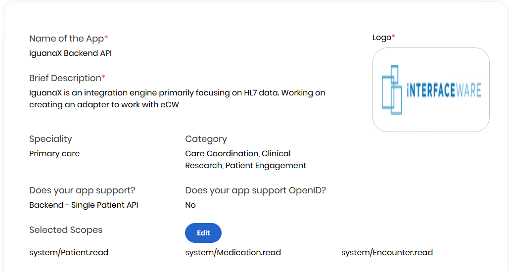This screenshot has height=271, width=510.
Task: Select the system/Encounter.read scope
Action: coord(387,253)
